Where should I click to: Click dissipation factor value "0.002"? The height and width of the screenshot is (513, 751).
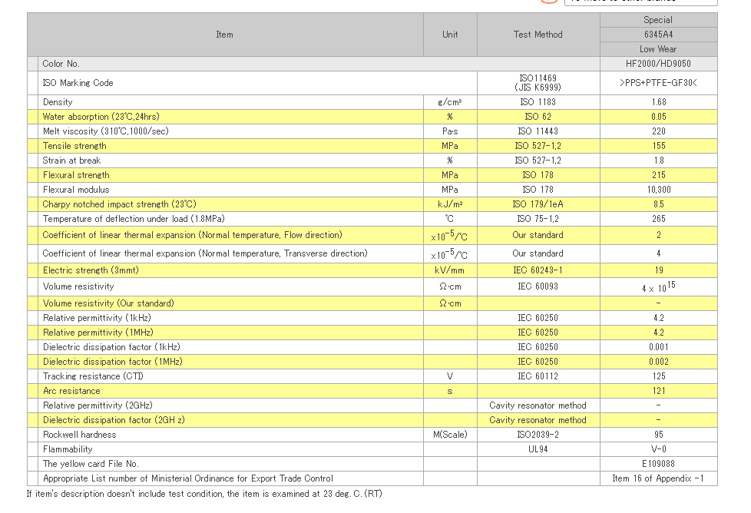pyautogui.click(x=659, y=362)
